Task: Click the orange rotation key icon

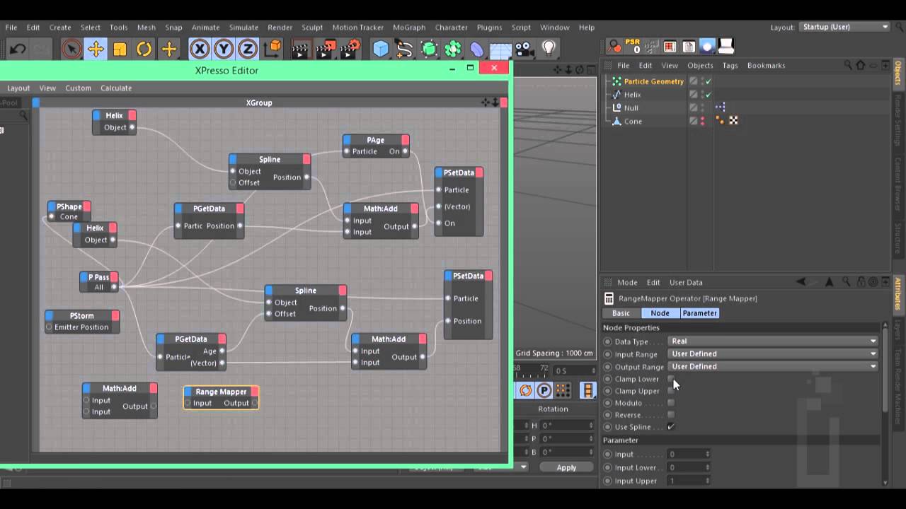Action: click(525, 390)
